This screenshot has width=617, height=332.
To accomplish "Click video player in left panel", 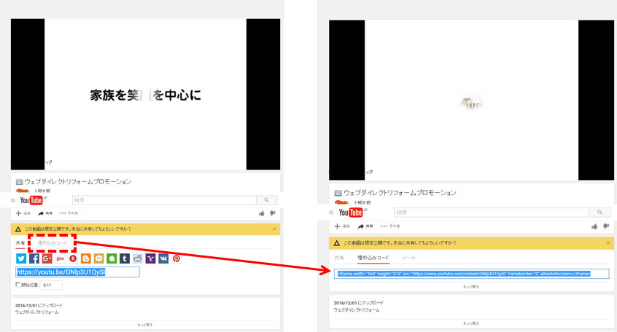I will click(x=146, y=95).
